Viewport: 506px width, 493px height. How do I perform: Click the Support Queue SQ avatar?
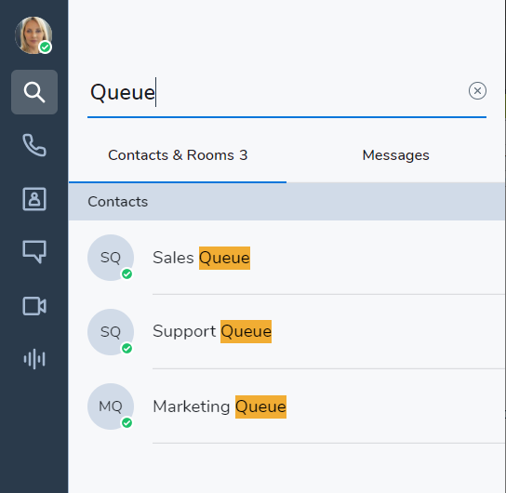(x=111, y=332)
